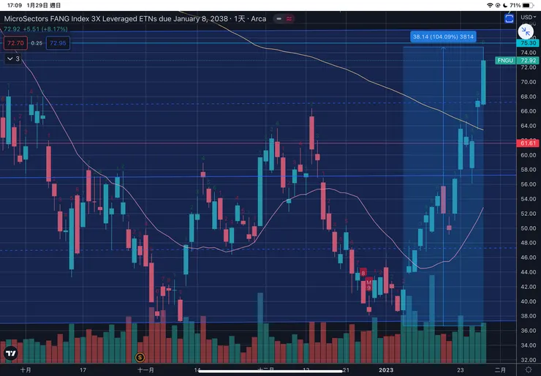Screen dimensions: 541x376
Task: Tap the red 8 sequential marker
Action: coord(363,273)
